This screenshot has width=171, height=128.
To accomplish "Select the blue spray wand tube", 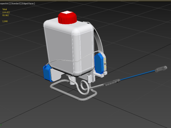I will point(138,75).
